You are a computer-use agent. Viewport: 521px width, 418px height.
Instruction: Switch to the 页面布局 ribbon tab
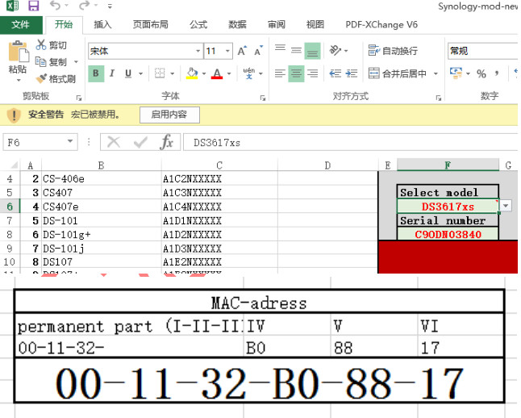click(151, 24)
